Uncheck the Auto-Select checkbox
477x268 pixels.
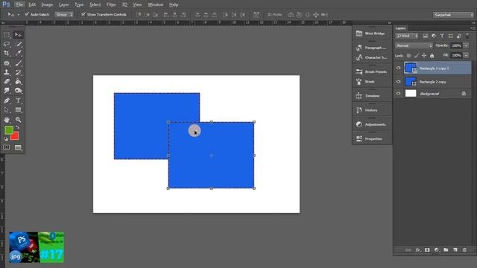tap(27, 14)
